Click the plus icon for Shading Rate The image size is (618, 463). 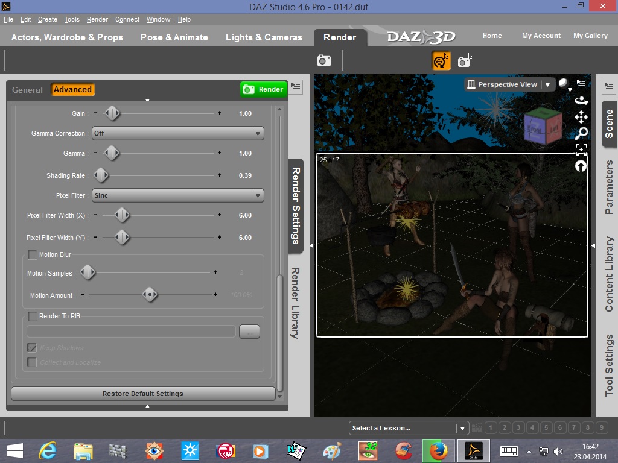220,175
